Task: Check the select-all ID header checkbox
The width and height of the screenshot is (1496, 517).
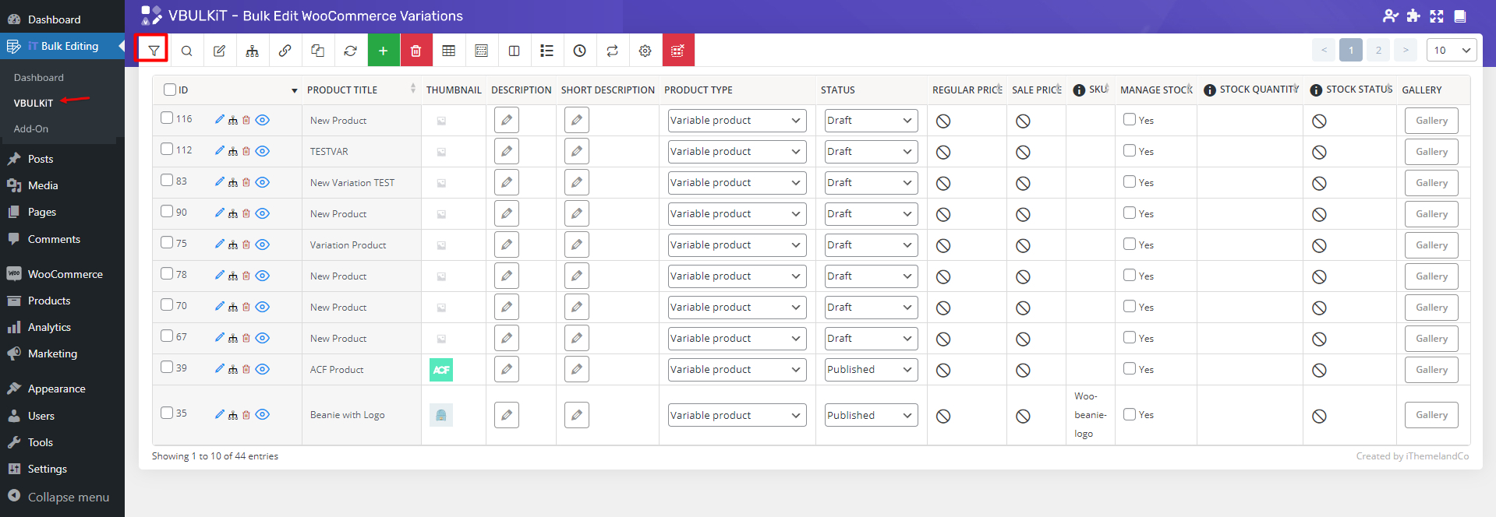Action: pyautogui.click(x=170, y=90)
